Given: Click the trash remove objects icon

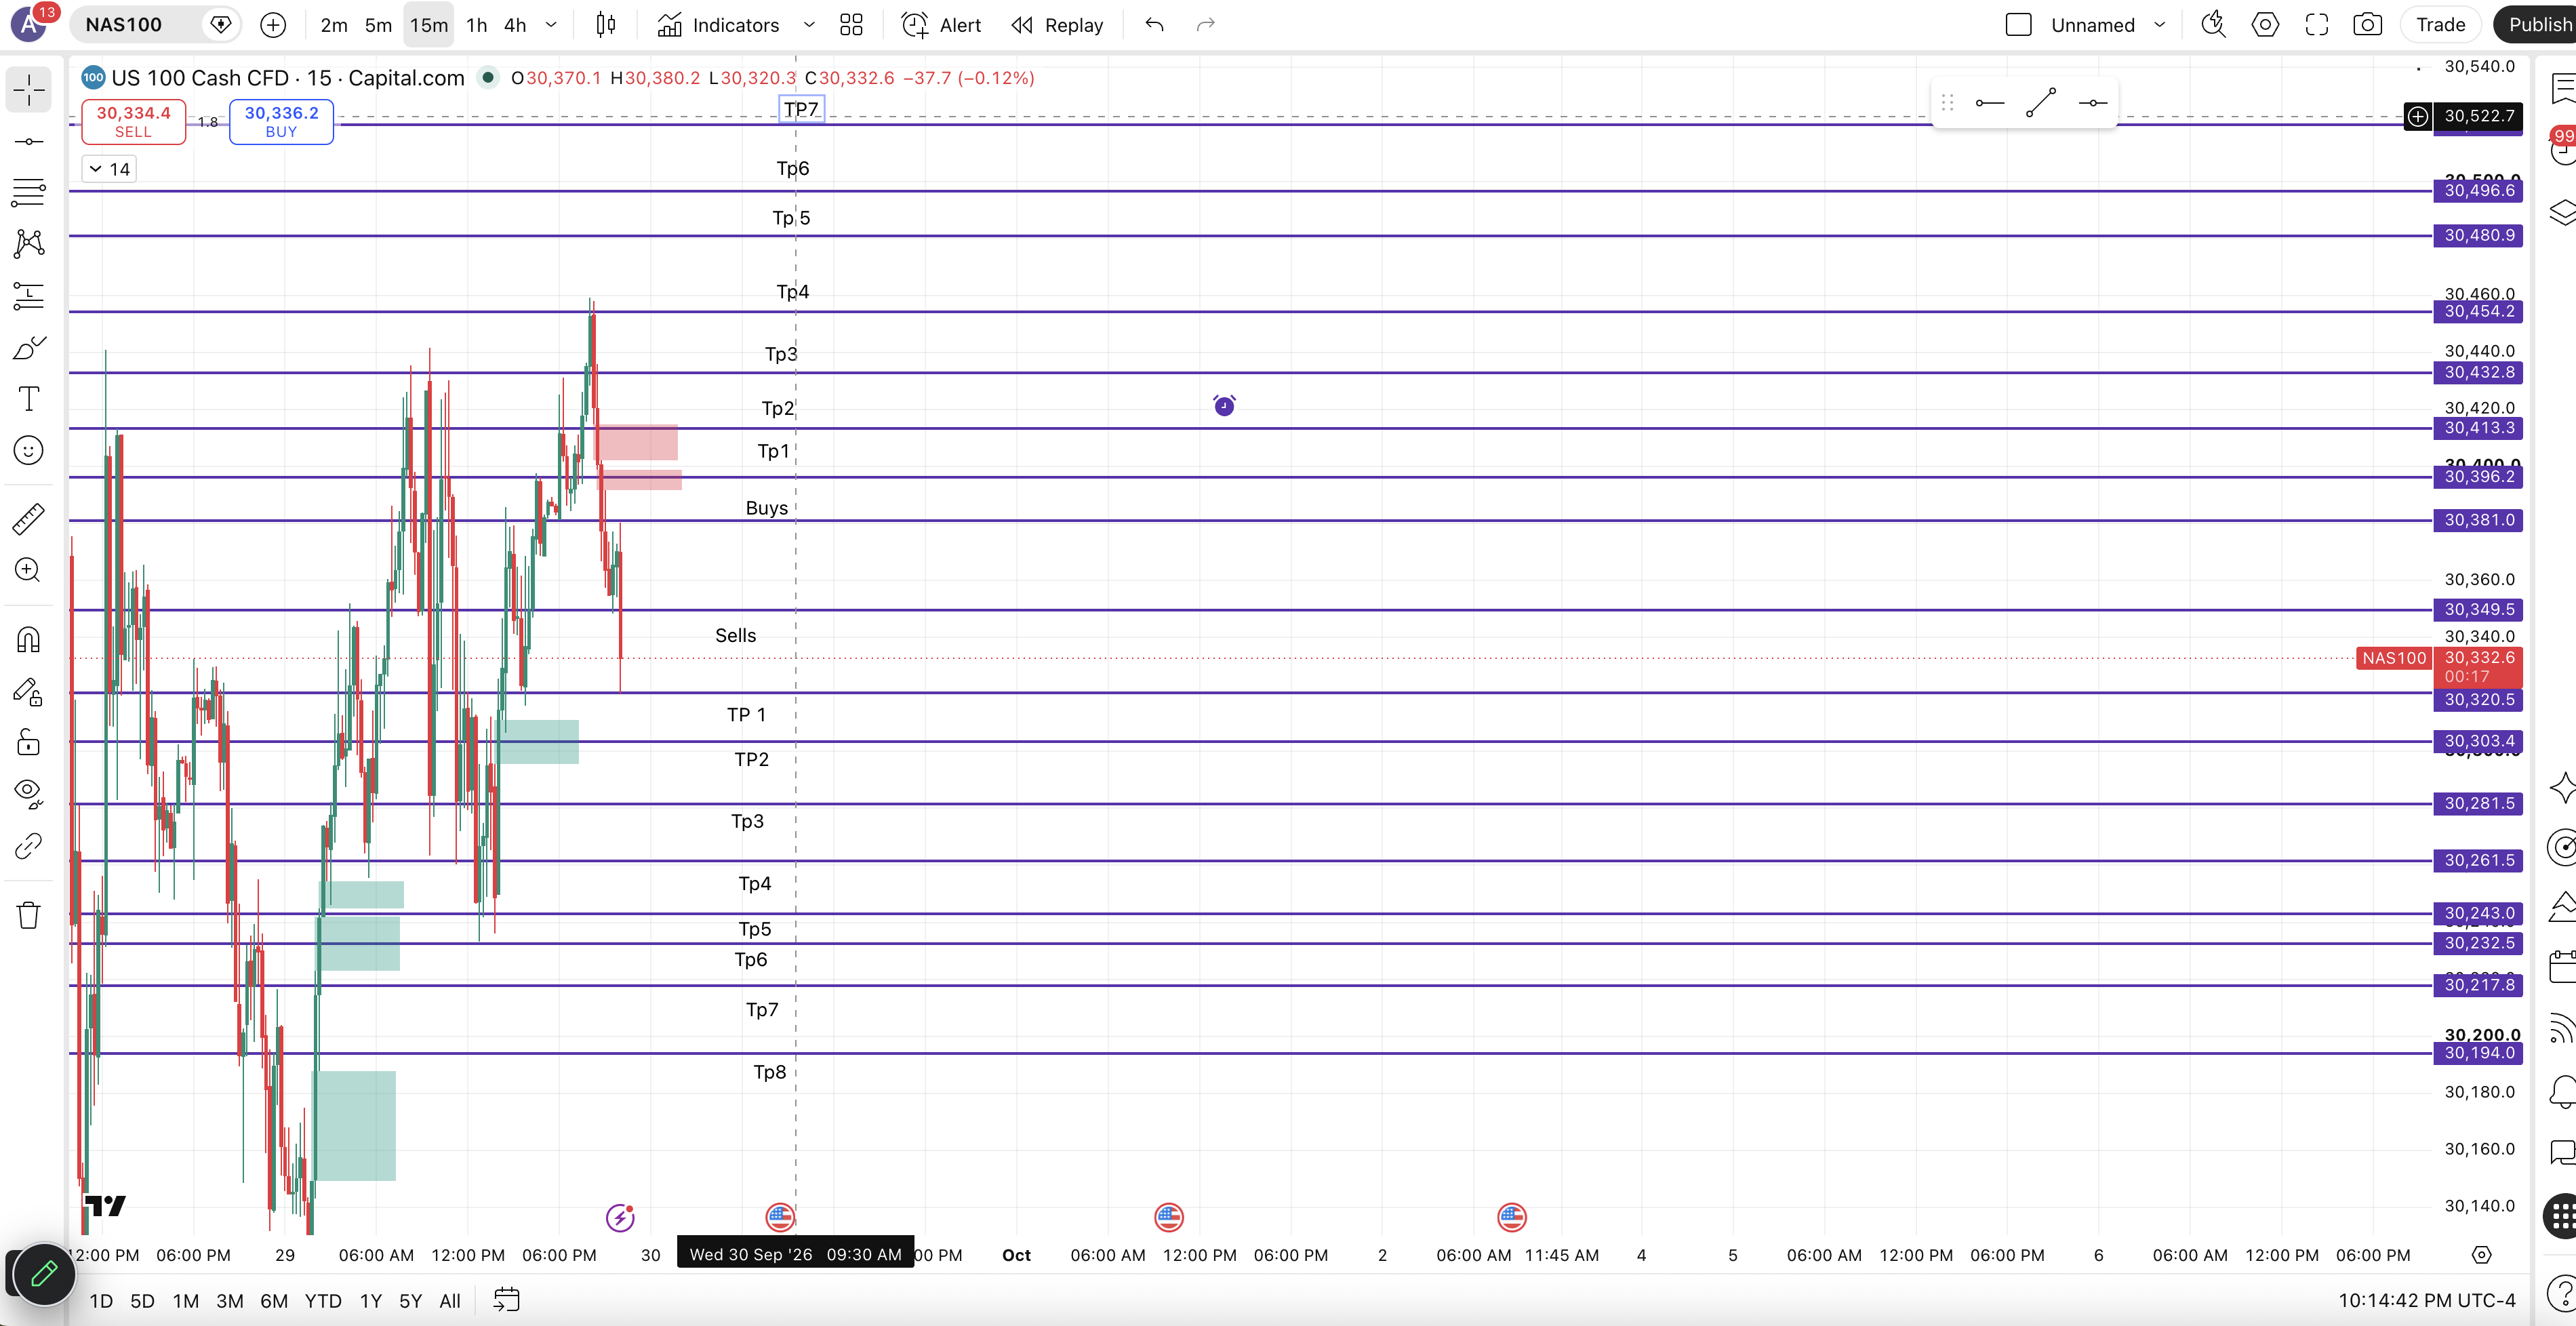Looking at the screenshot, I should click(x=29, y=914).
